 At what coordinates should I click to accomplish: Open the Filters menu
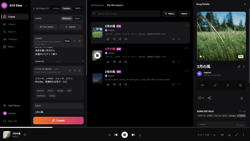coord(169,14)
